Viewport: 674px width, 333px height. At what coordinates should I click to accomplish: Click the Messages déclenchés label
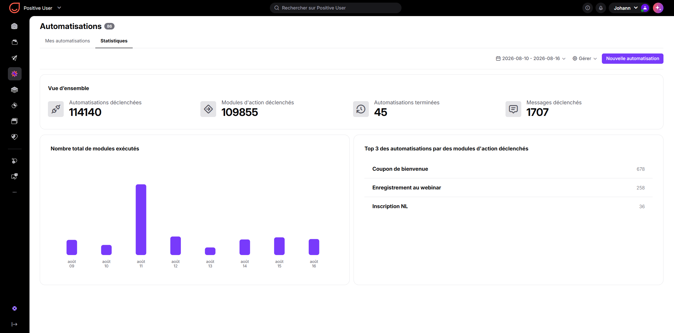click(554, 102)
